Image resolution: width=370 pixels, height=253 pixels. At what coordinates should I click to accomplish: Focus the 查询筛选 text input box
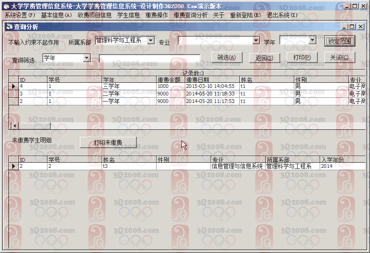click(x=150, y=58)
